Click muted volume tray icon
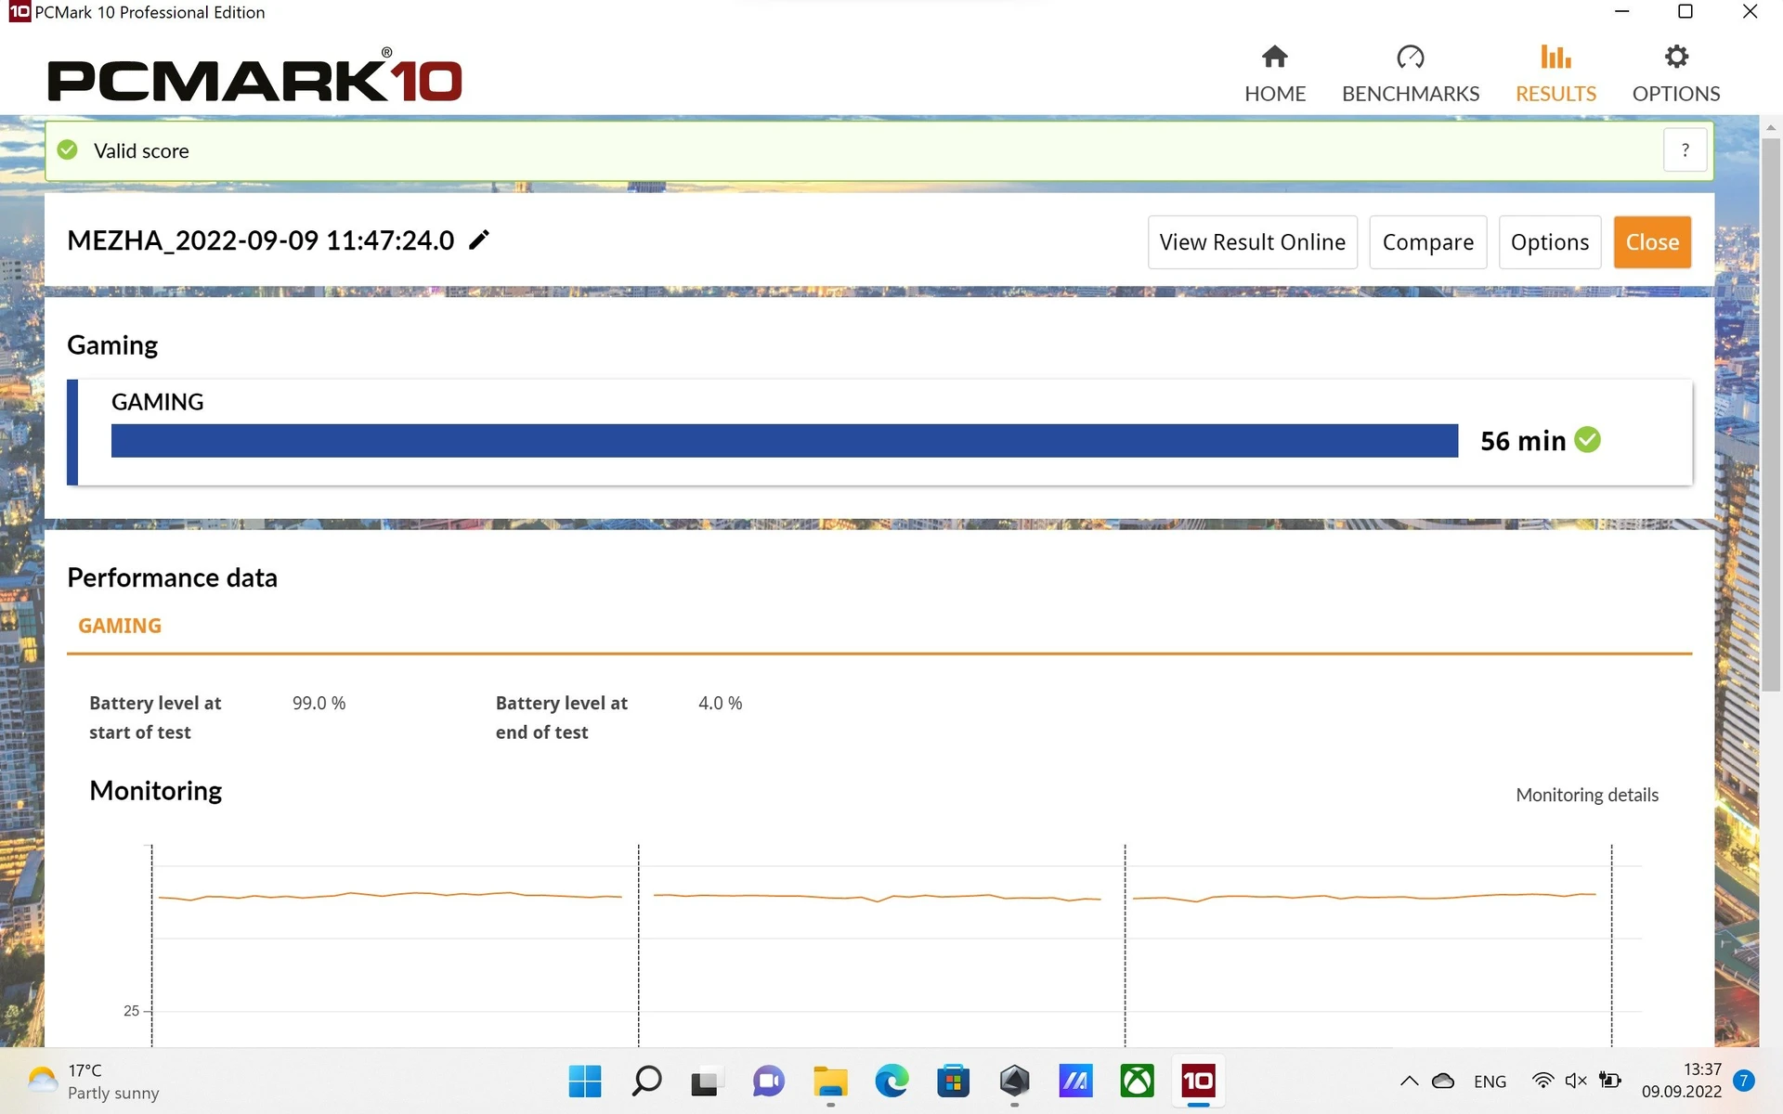Image resolution: width=1783 pixels, height=1114 pixels. tap(1576, 1081)
